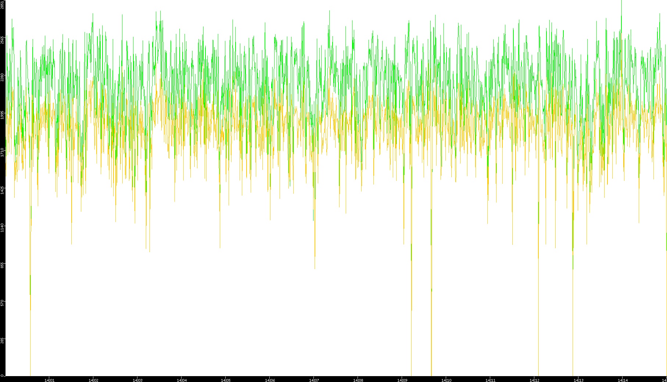Click the 2565 y-axis label
This screenshot has width=667, height=382.
pos(2,40)
